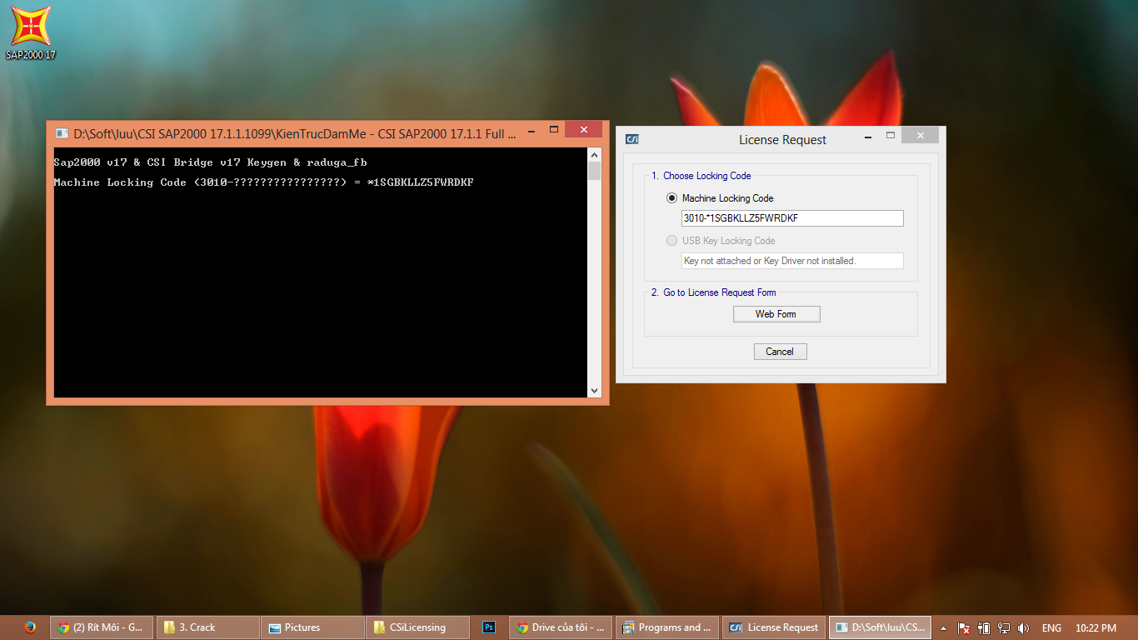Open Programs and Features taskbar item
The width and height of the screenshot is (1138, 640).
point(667,627)
